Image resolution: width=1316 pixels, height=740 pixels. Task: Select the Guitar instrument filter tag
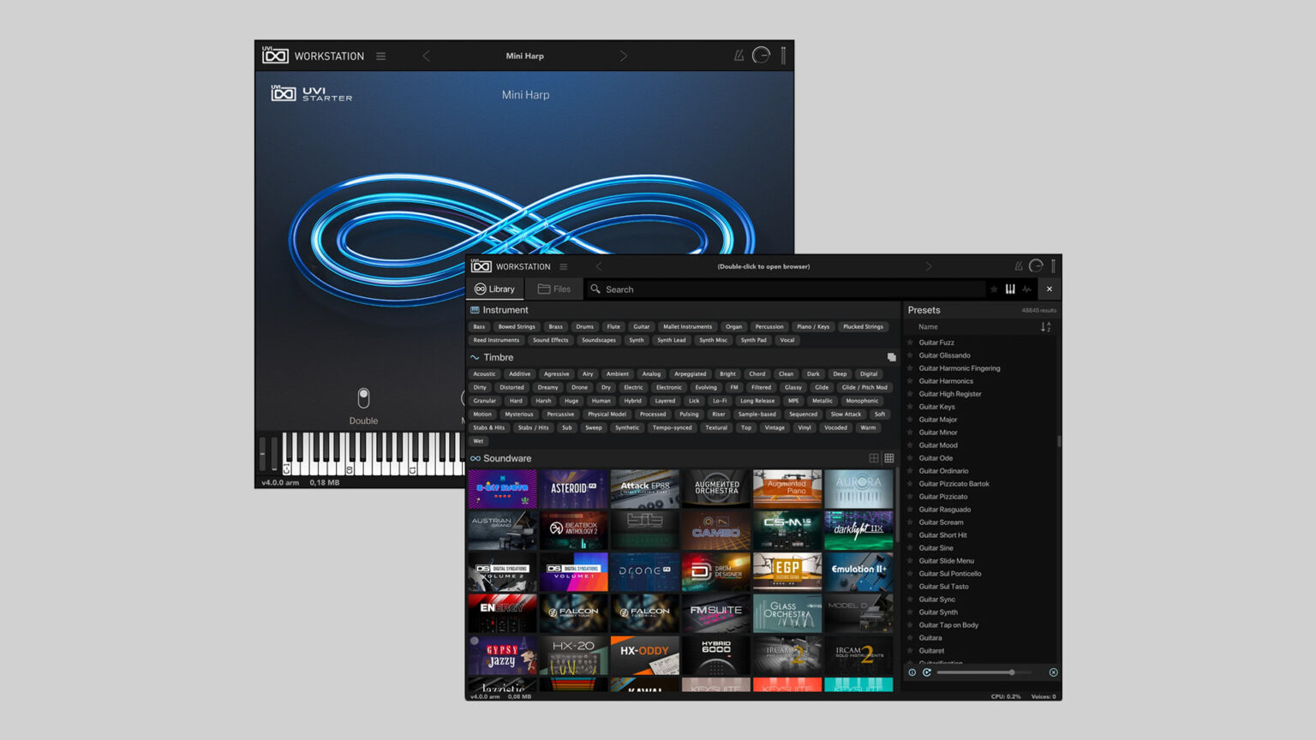[x=642, y=326]
